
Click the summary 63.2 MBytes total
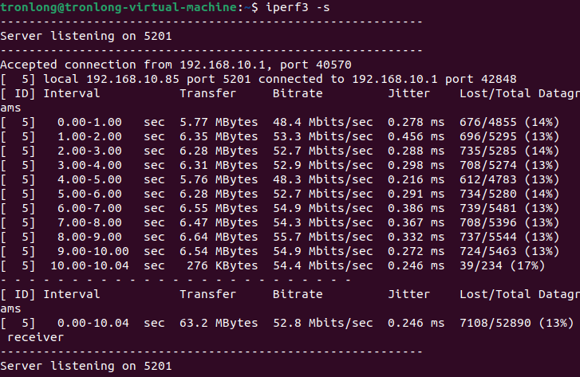(x=219, y=323)
